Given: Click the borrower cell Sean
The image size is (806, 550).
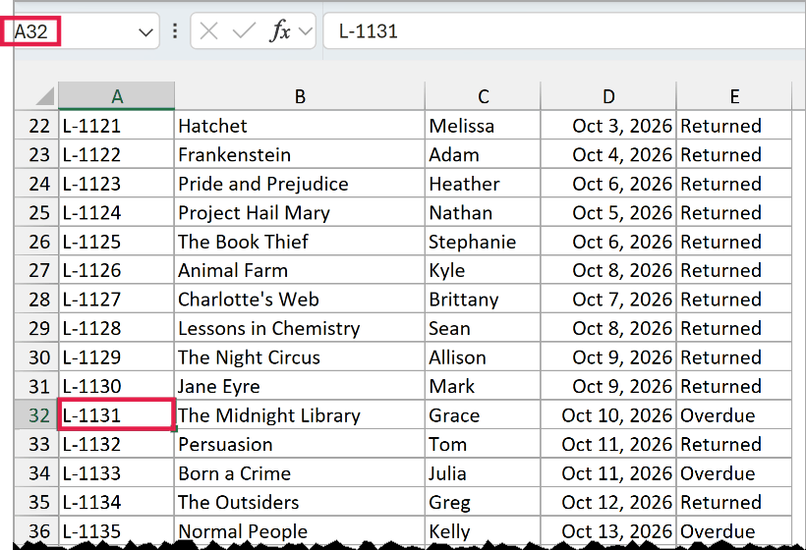Looking at the screenshot, I should click(x=483, y=328).
